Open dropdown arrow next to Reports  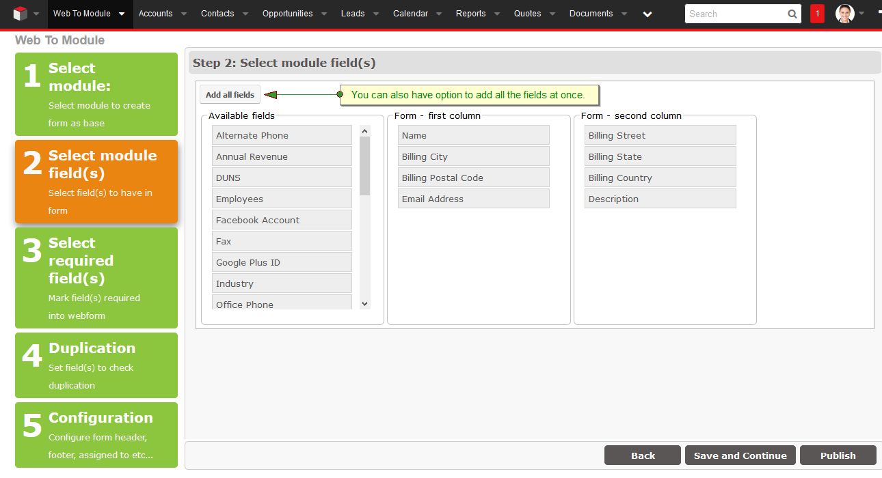pyautogui.click(x=497, y=14)
